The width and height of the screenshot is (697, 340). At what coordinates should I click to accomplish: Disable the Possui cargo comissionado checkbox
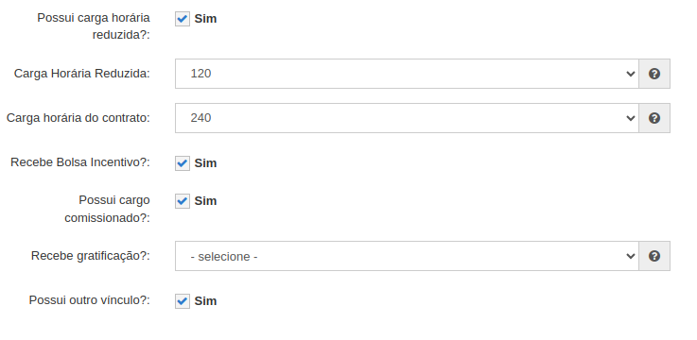[x=183, y=200]
